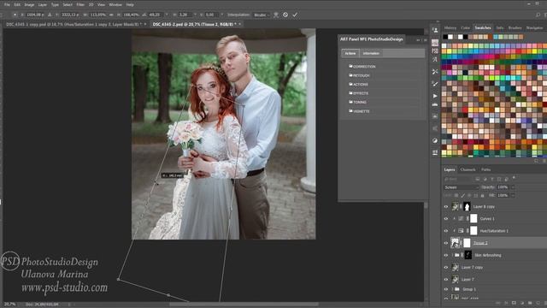This screenshot has height=308, width=547.
Task: Switch to the DSC_6345-1 copy.psd document tab
Action: pos(74,25)
